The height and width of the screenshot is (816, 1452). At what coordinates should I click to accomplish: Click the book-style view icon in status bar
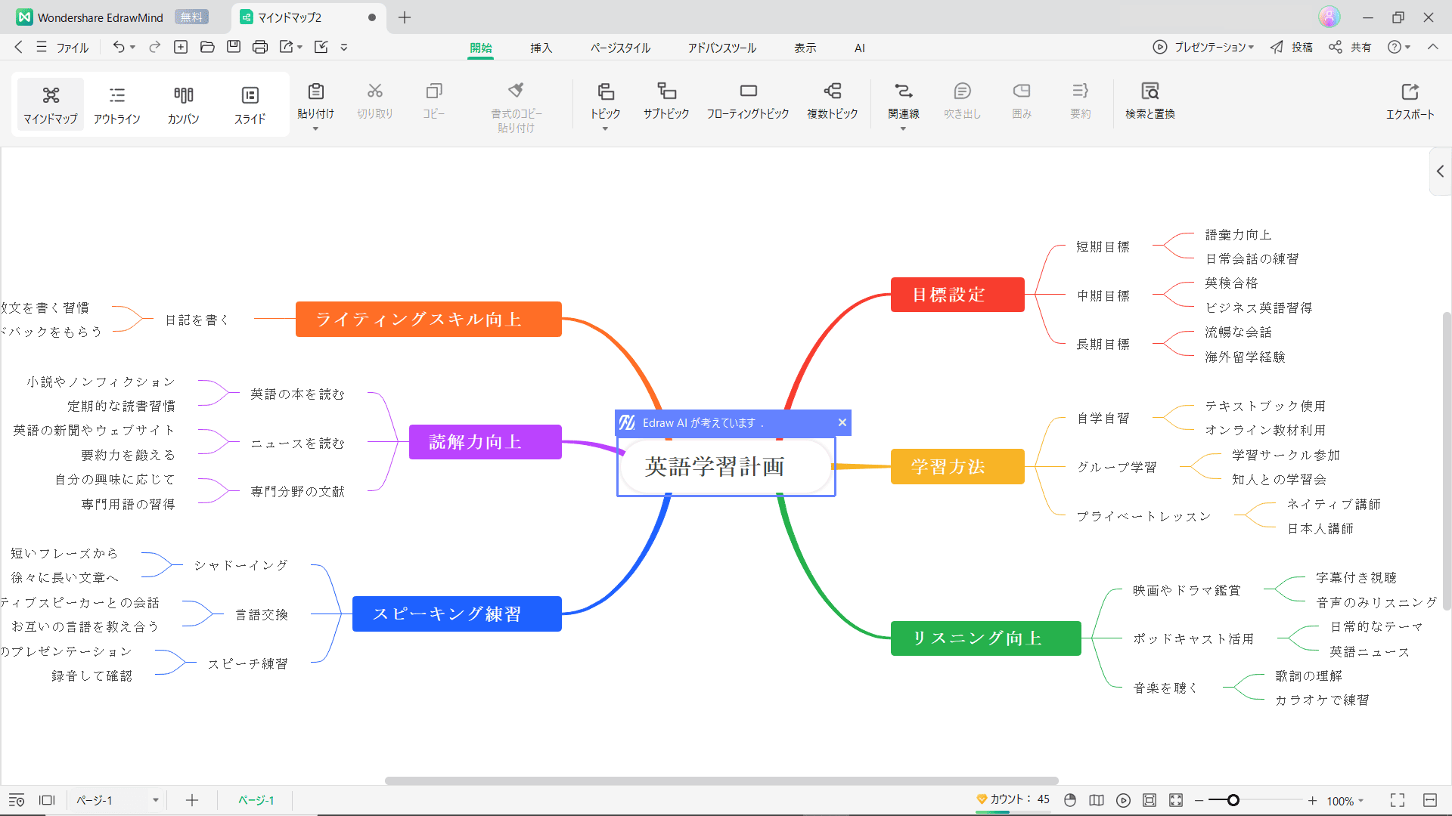pos(1097,800)
